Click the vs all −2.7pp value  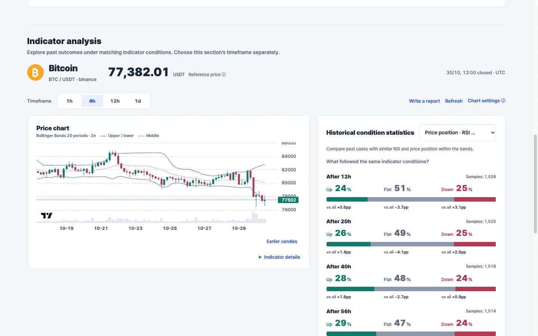coord(396,297)
